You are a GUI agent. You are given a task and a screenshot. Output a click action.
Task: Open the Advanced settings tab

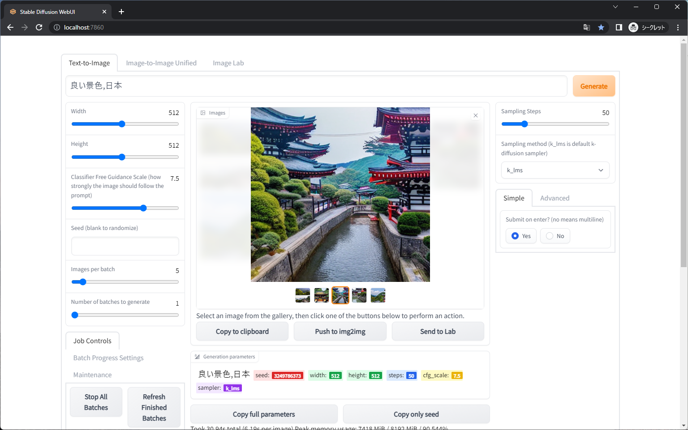click(x=555, y=198)
